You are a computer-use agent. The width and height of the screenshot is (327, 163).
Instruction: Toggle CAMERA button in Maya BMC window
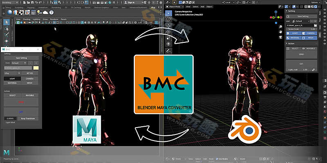29,79
